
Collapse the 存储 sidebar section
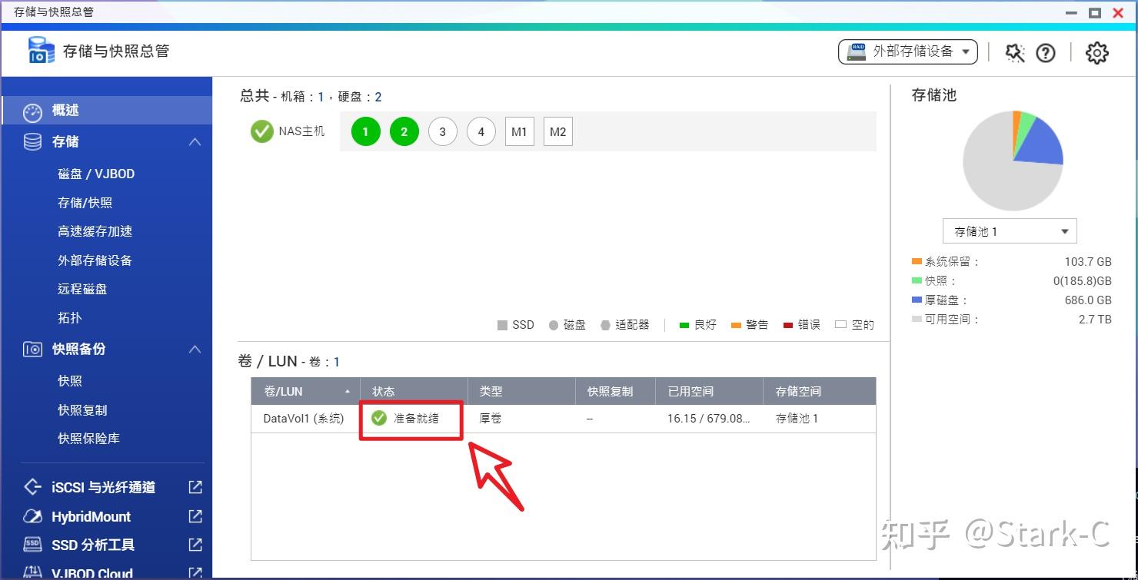(195, 141)
